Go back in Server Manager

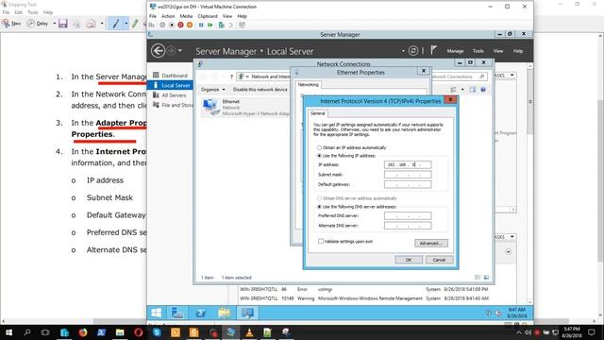[x=158, y=50]
